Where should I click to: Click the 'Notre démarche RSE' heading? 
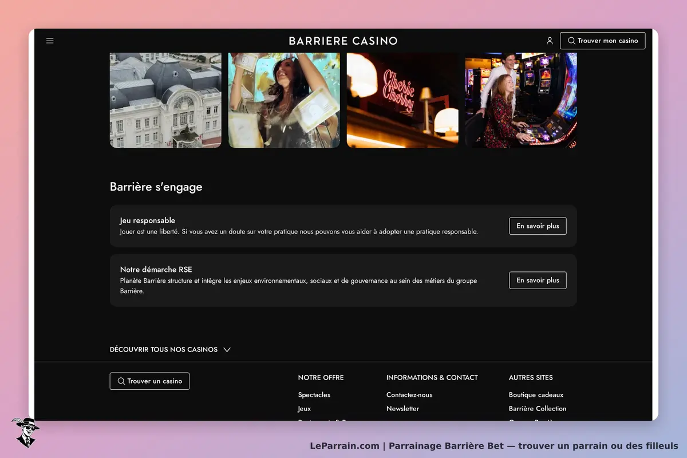pos(156,270)
